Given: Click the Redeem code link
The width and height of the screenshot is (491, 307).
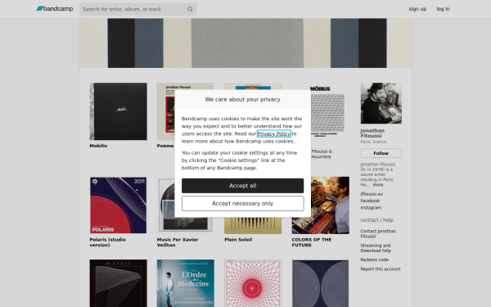Looking at the screenshot, I should pos(375,260).
